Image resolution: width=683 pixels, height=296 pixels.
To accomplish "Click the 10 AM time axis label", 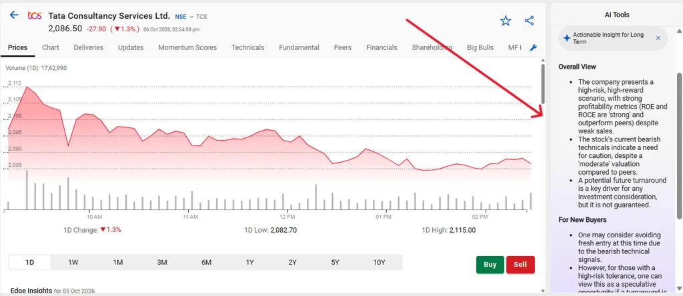I will [95, 217].
